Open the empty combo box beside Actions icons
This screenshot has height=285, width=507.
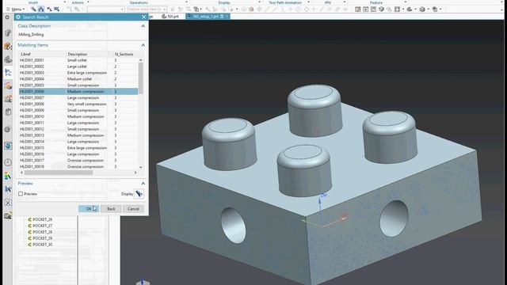point(105,9)
